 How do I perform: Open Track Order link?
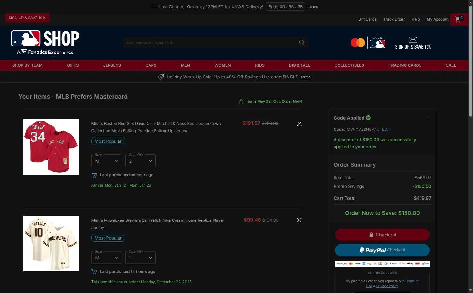[394, 19]
